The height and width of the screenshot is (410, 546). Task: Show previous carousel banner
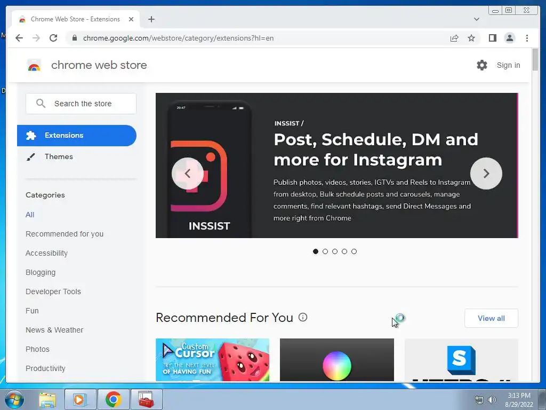pos(188,174)
